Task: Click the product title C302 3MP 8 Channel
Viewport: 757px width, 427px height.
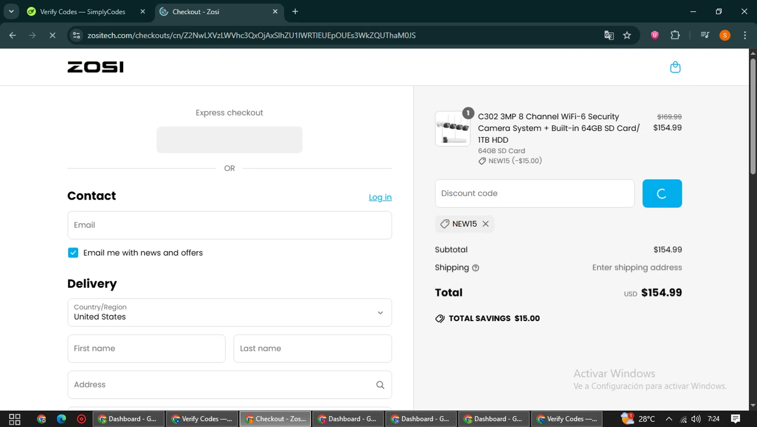Action: [x=559, y=128]
